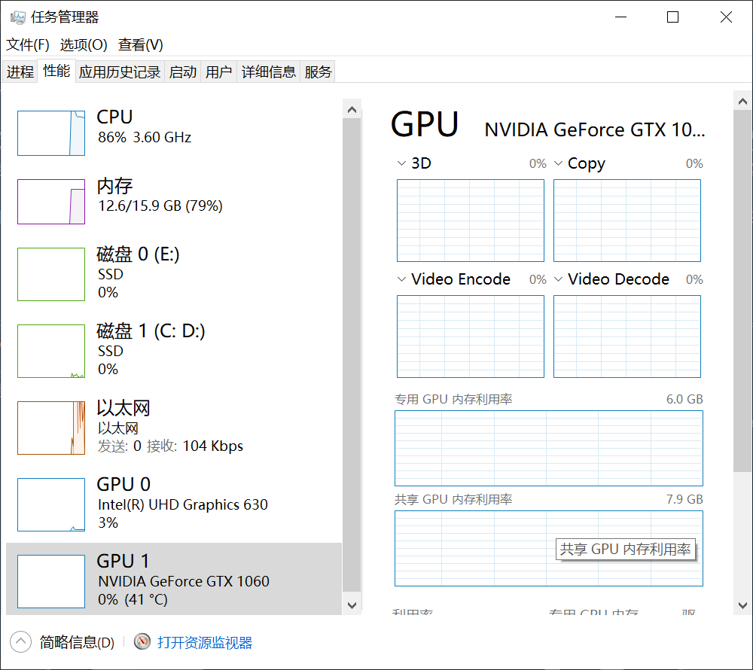This screenshot has height=670, width=753.
Task: Click the 打开资源监视器 link
Action: (205, 642)
